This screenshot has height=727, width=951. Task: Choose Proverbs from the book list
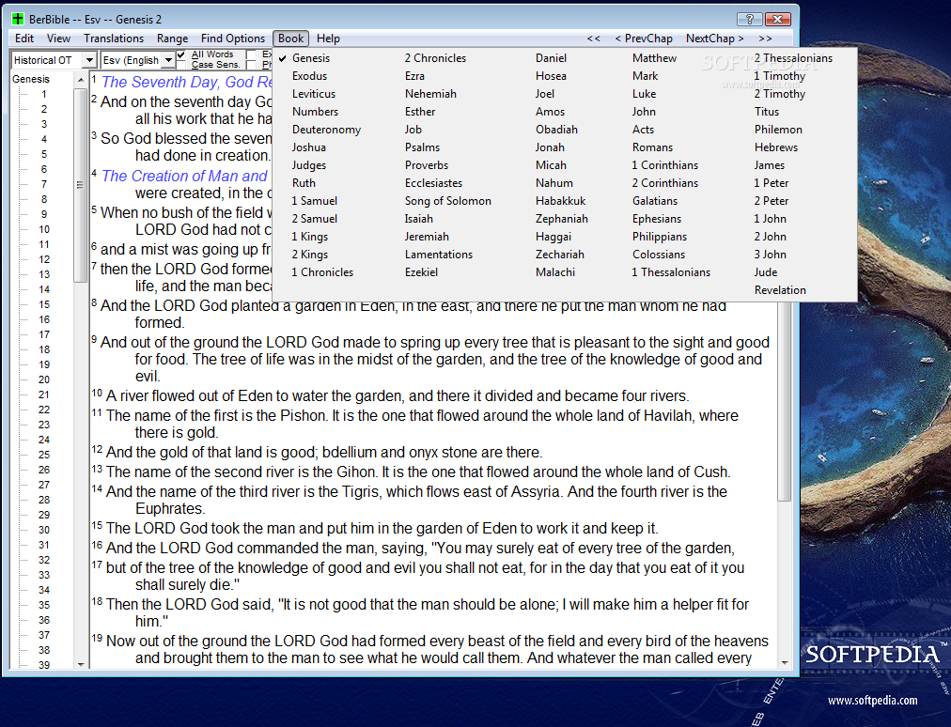point(427,165)
